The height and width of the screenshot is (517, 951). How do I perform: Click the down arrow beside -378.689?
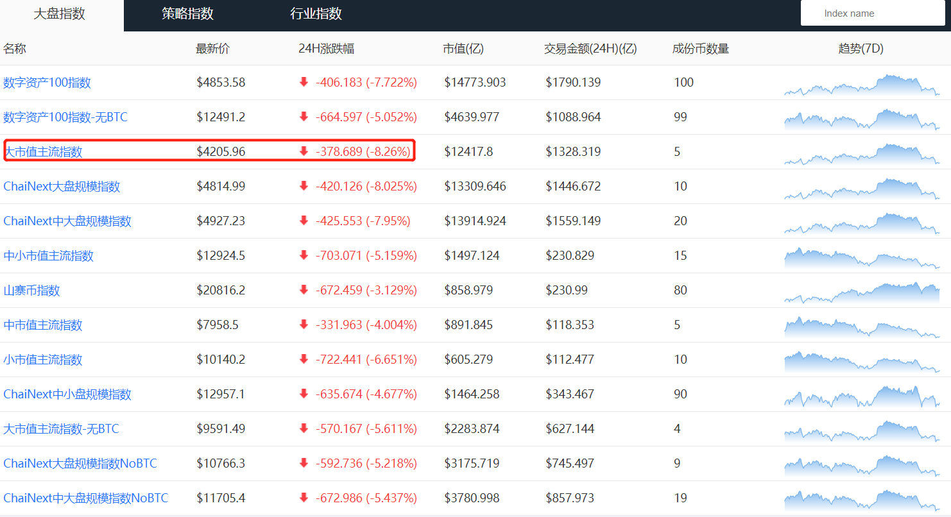point(304,151)
